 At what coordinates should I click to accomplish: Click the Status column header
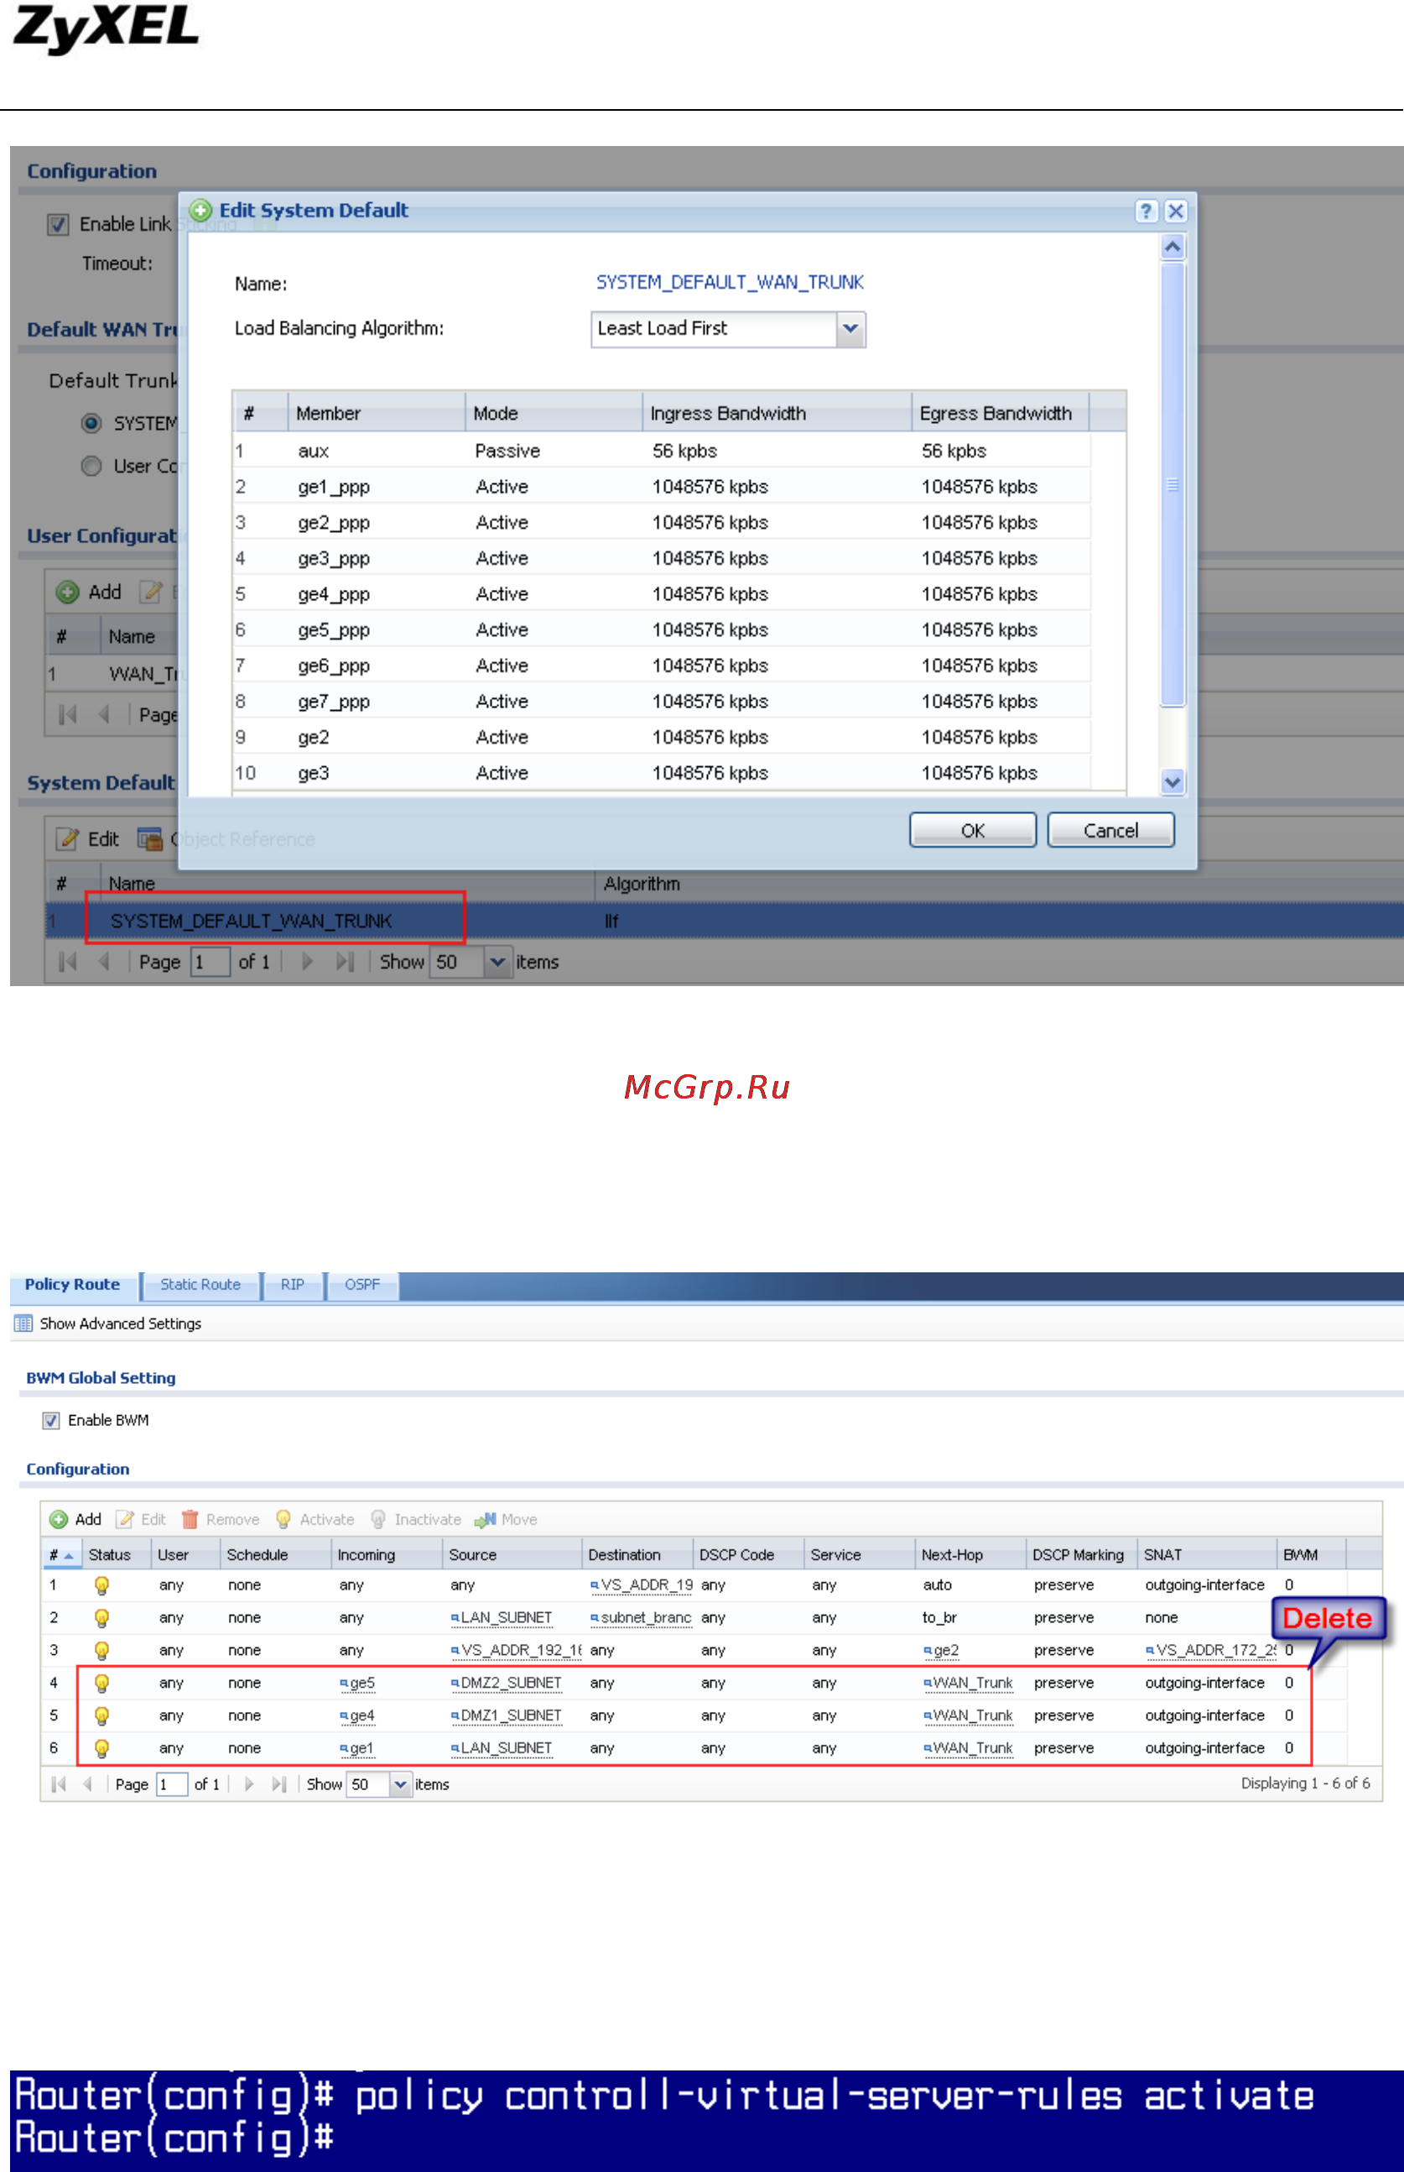pyautogui.click(x=116, y=1554)
